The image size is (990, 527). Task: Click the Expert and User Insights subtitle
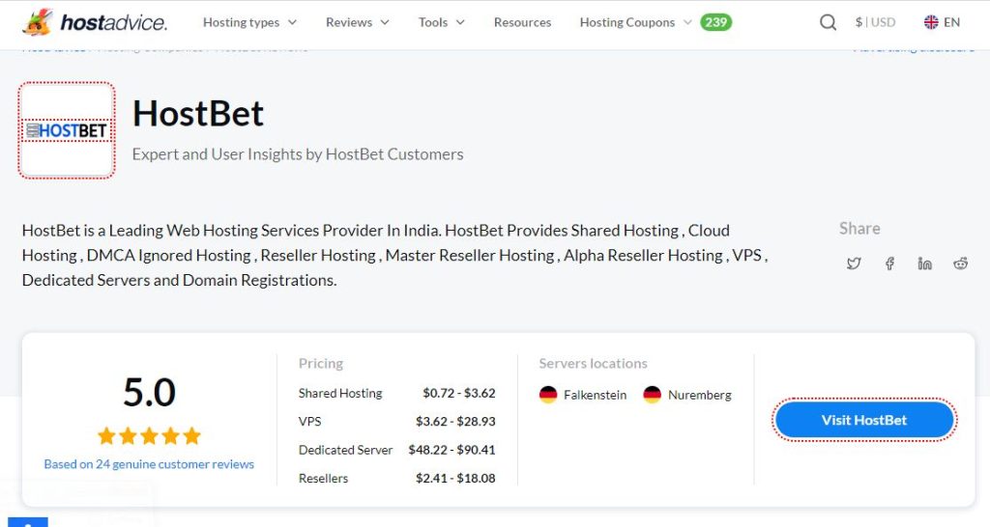[x=298, y=154]
